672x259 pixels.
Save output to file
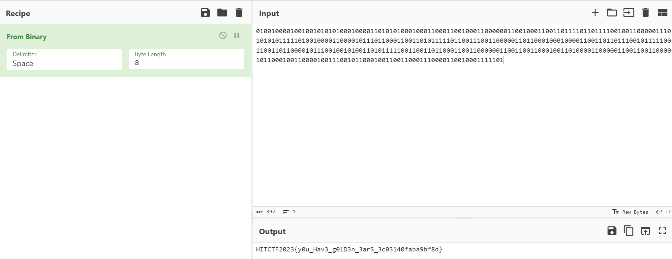point(612,231)
